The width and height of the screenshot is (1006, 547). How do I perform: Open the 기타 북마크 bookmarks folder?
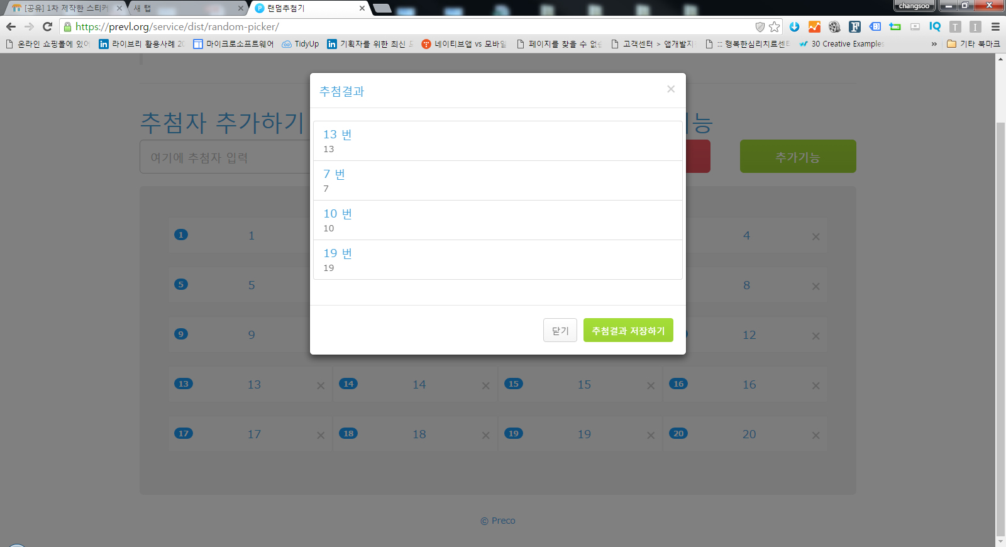coord(973,44)
